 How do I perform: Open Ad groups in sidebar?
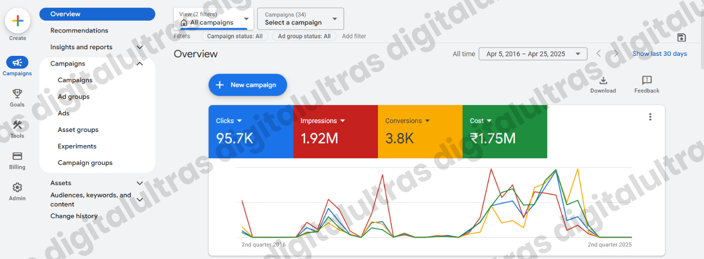click(73, 97)
